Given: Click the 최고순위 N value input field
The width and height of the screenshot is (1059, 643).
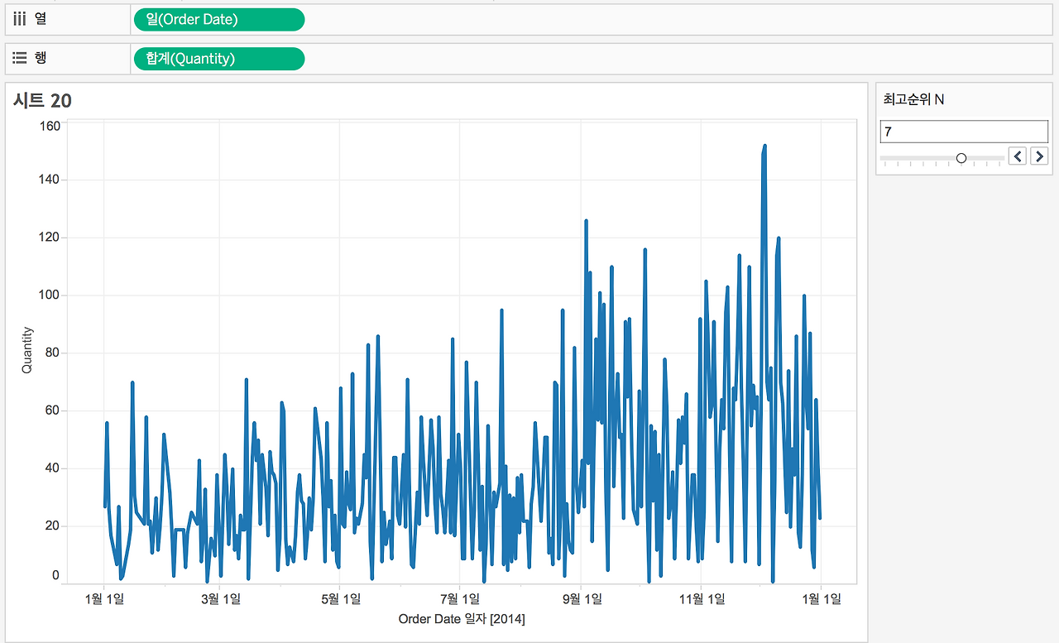Looking at the screenshot, I should pyautogui.click(x=964, y=132).
